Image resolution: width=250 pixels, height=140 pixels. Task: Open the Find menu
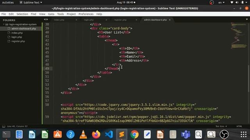pos(33,14)
